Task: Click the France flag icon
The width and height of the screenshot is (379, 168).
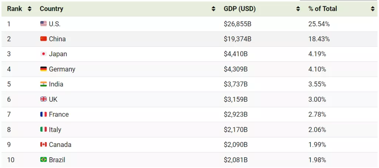Action: (43, 114)
